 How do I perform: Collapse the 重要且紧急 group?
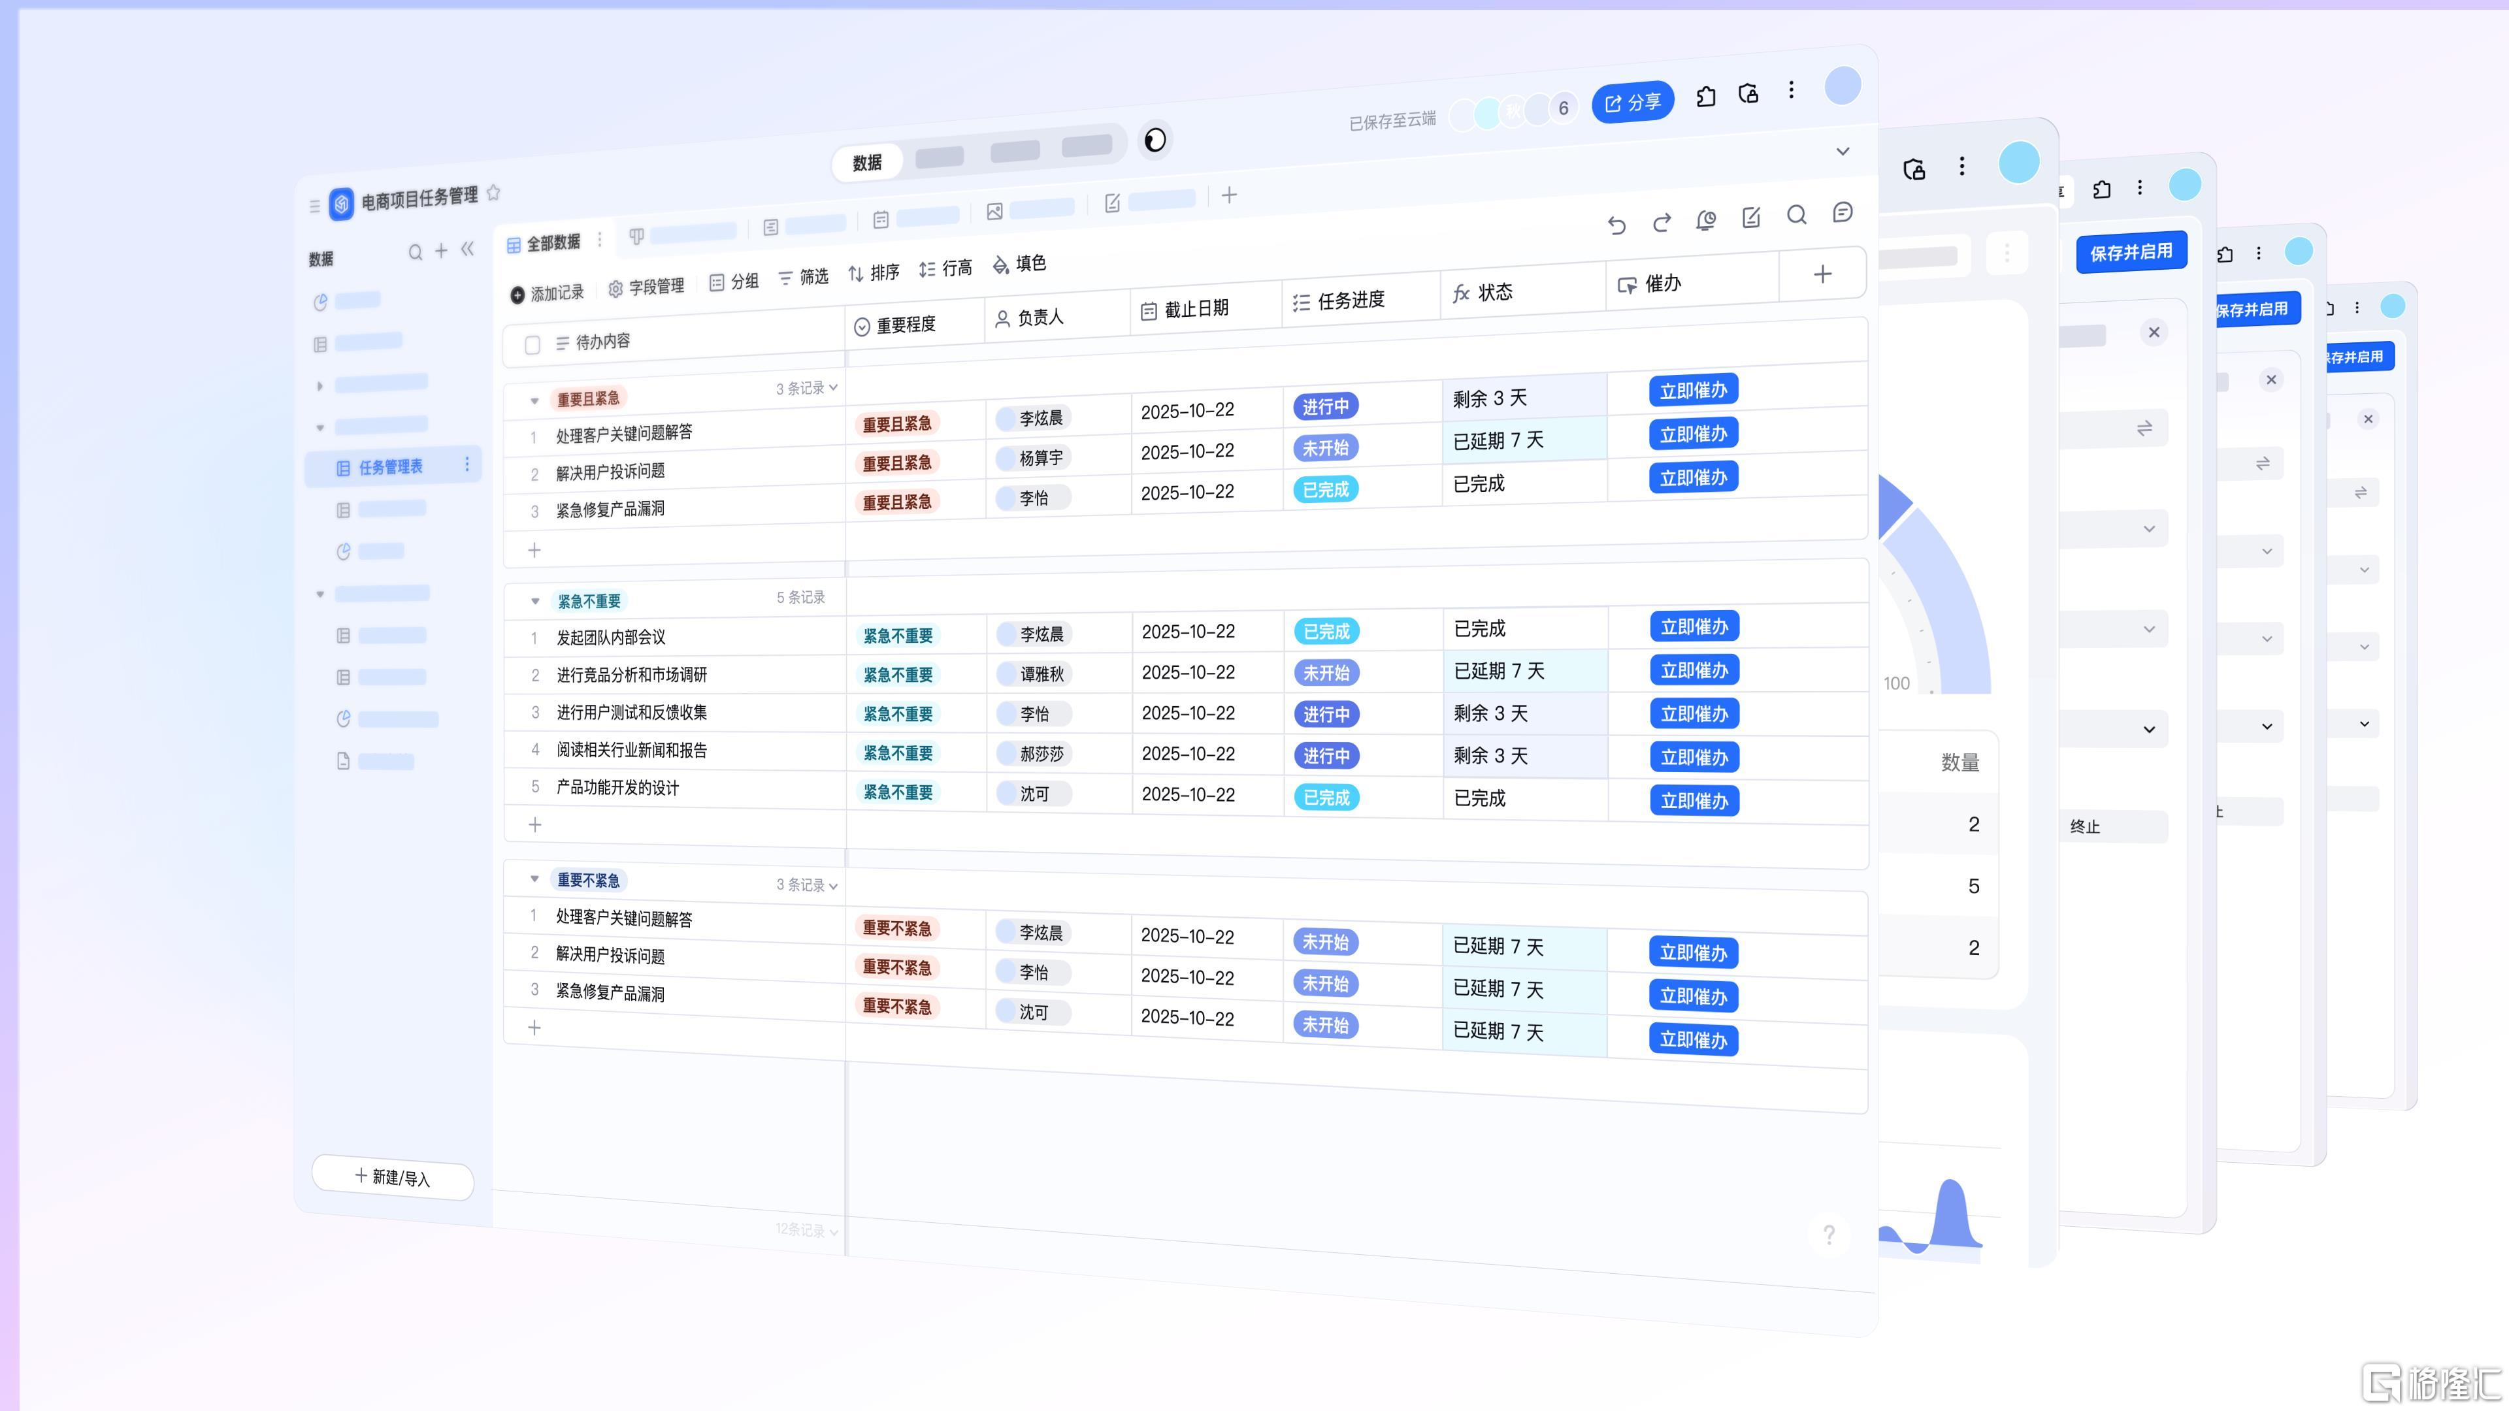coord(534,400)
